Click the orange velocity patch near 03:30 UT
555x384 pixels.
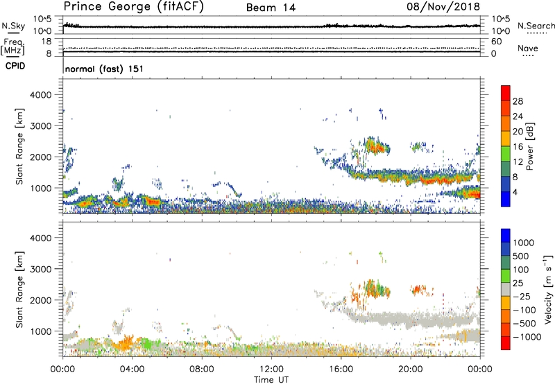tap(125, 343)
